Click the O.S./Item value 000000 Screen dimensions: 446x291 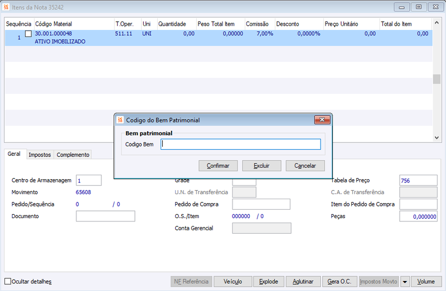click(x=241, y=216)
